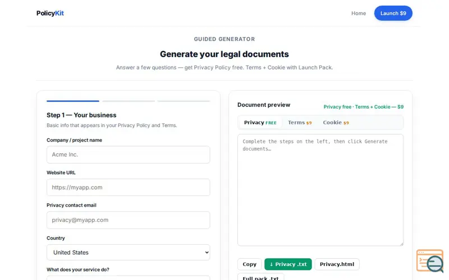Open the Home link

359,13
